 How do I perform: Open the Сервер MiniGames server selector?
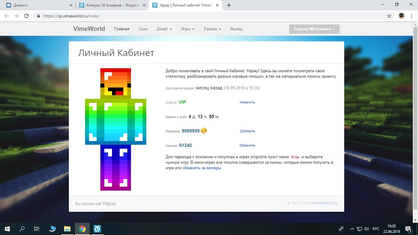[314, 29]
